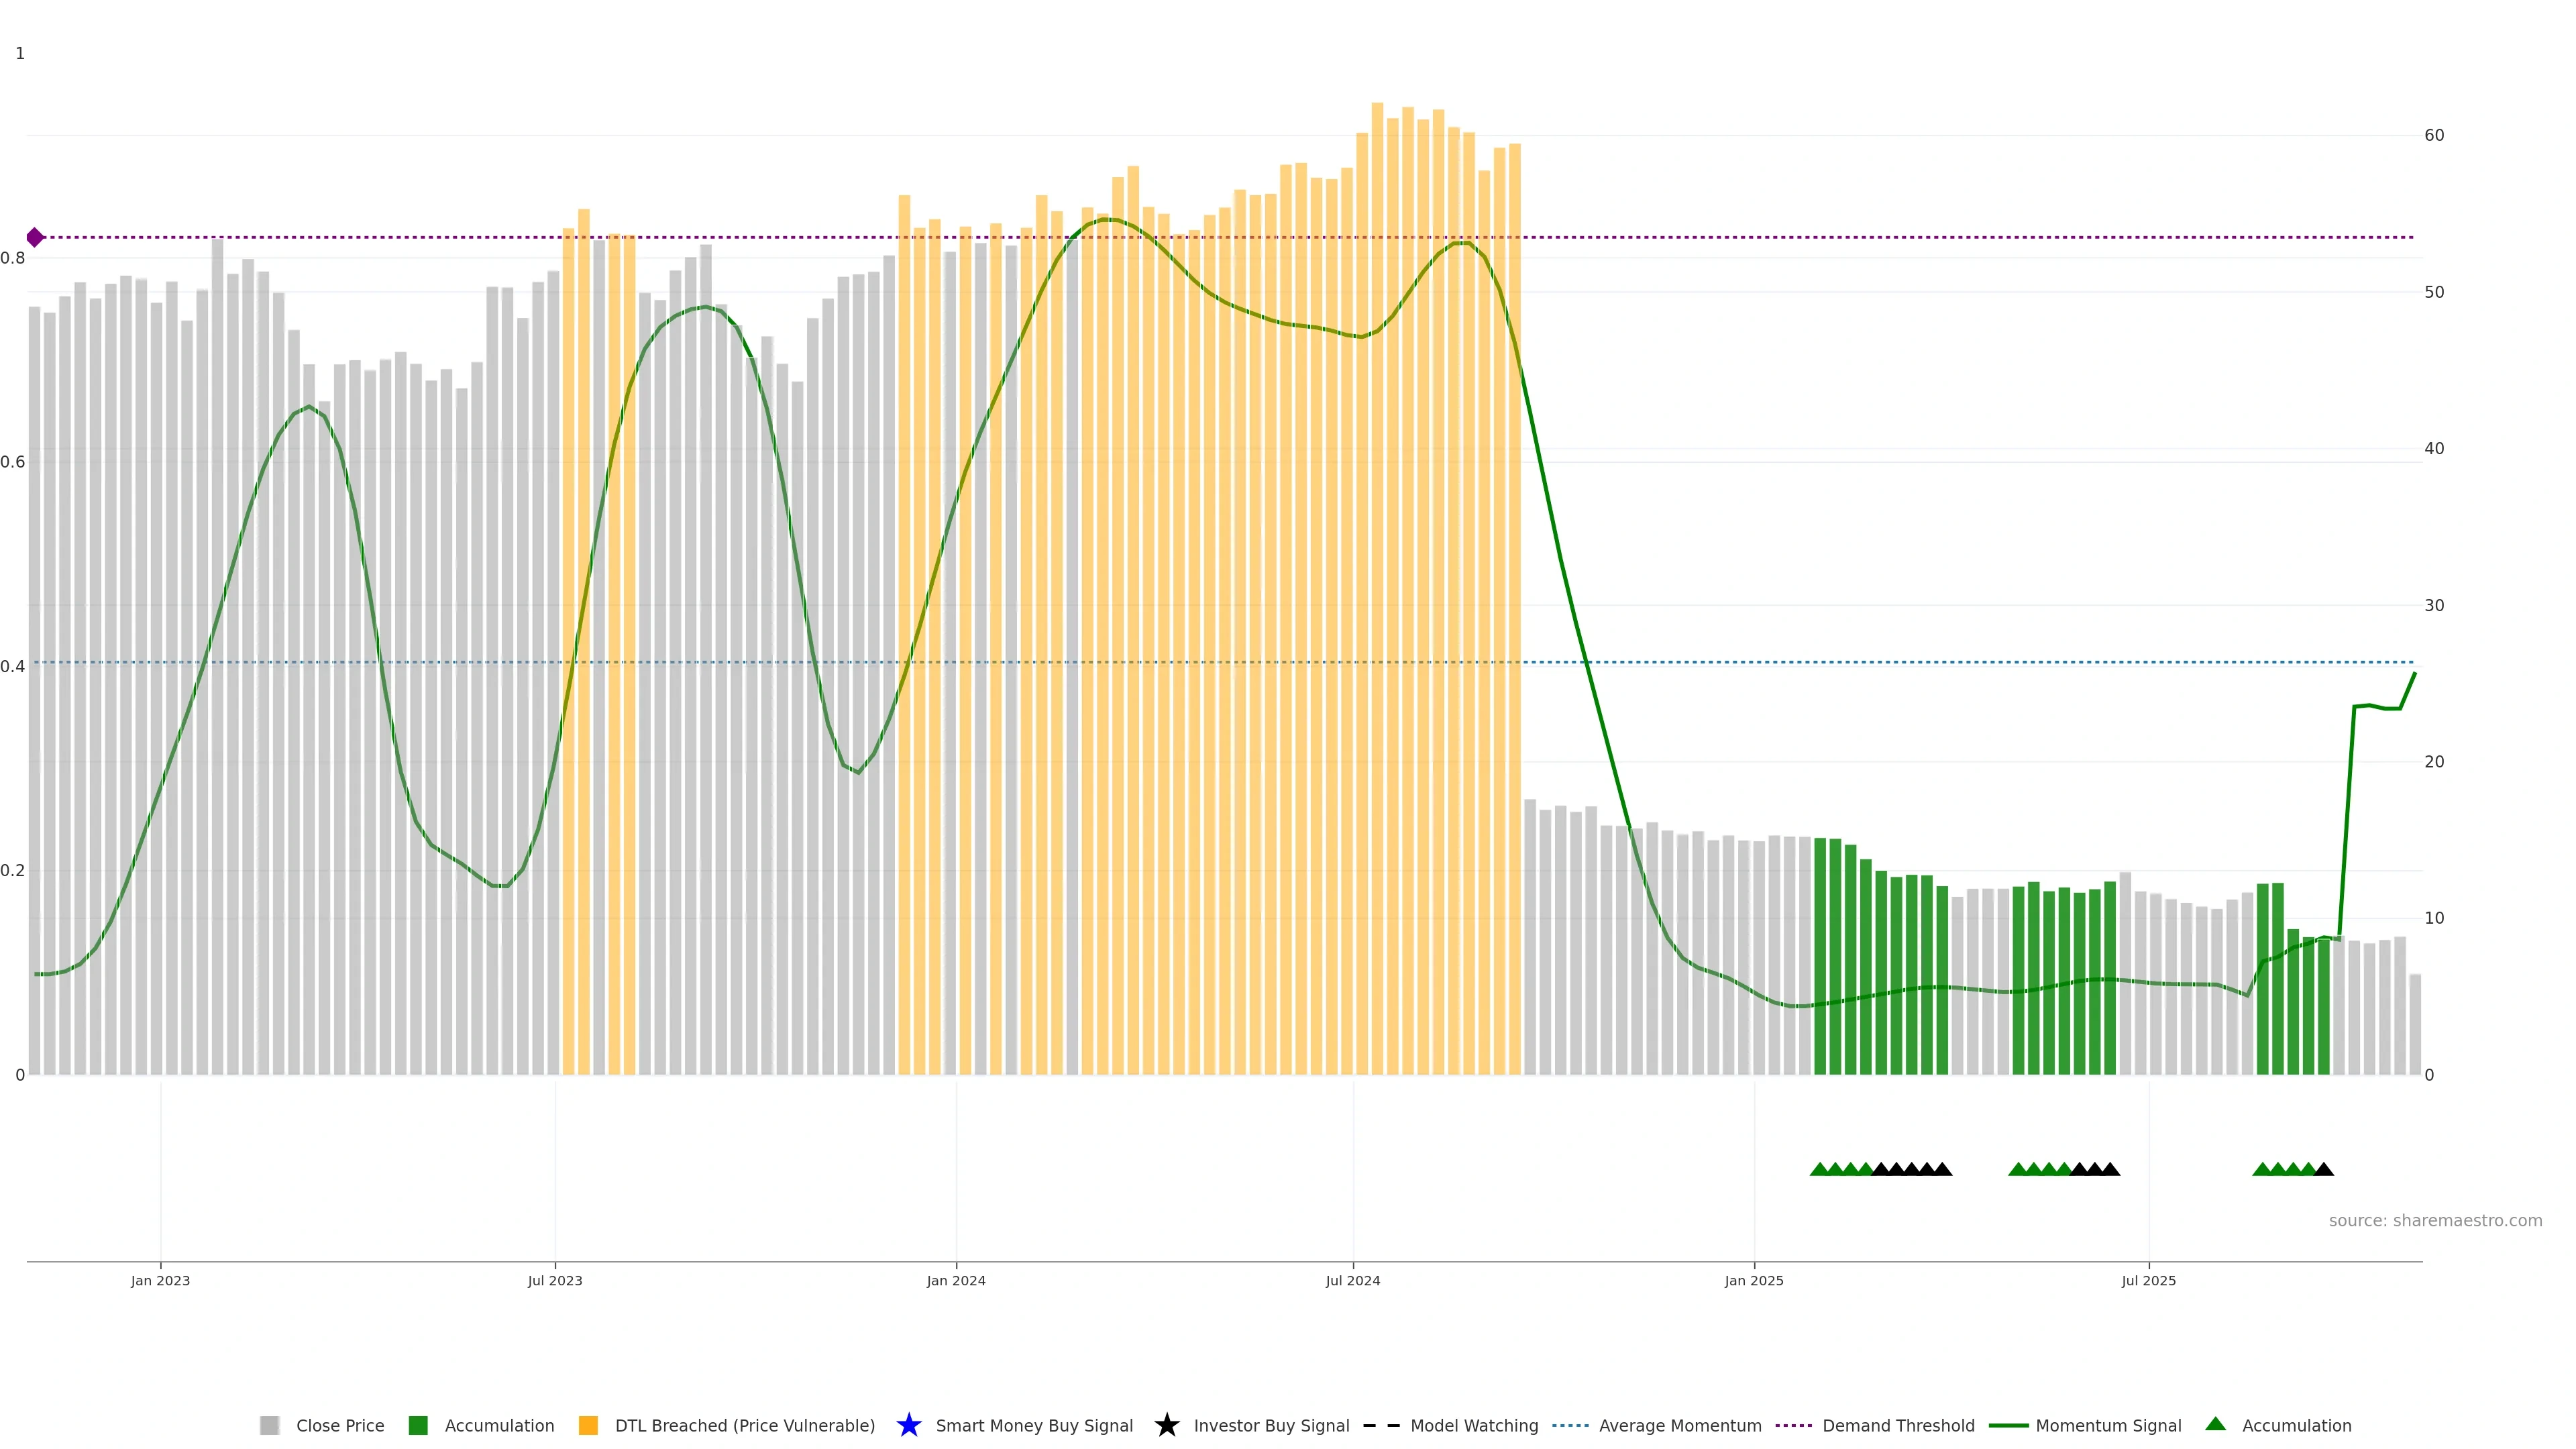The height and width of the screenshot is (1449, 2576).
Task: Toggle DTL Breached (Price Vulnerable) legend label
Action: click(744, 1425)
